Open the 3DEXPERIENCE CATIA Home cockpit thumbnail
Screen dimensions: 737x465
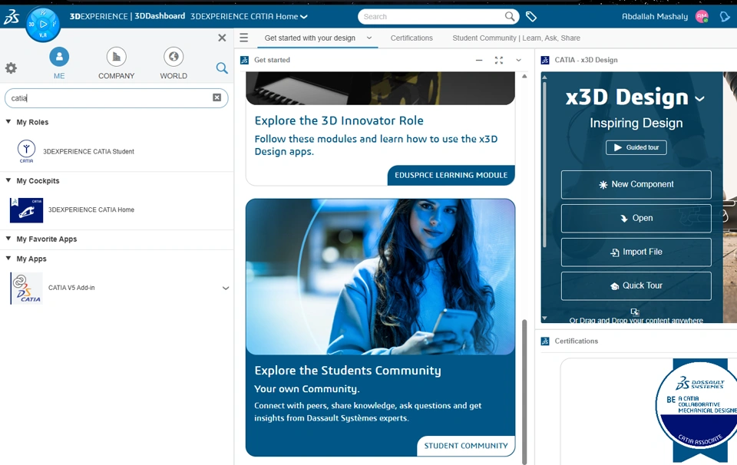click(x=26, y=210)
